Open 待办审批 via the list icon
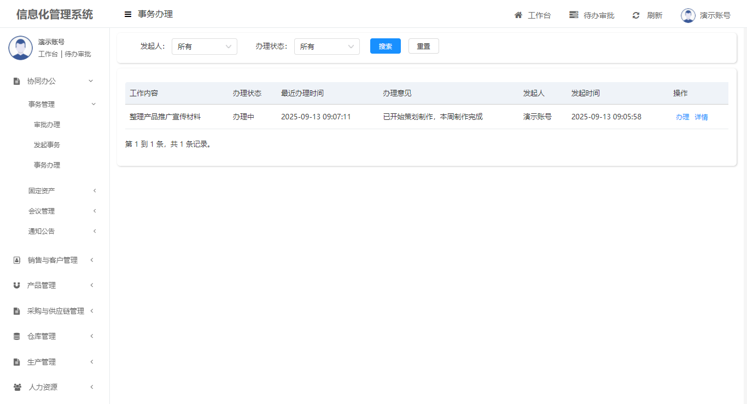 (x=574, y=15)
